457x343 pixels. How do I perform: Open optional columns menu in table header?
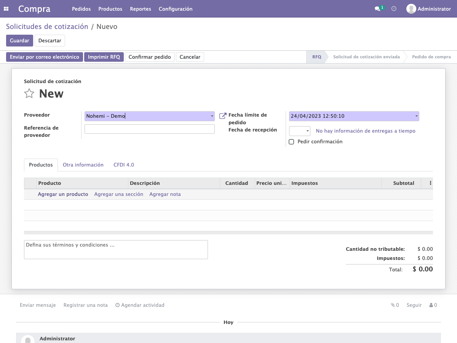tap(430, 183)
